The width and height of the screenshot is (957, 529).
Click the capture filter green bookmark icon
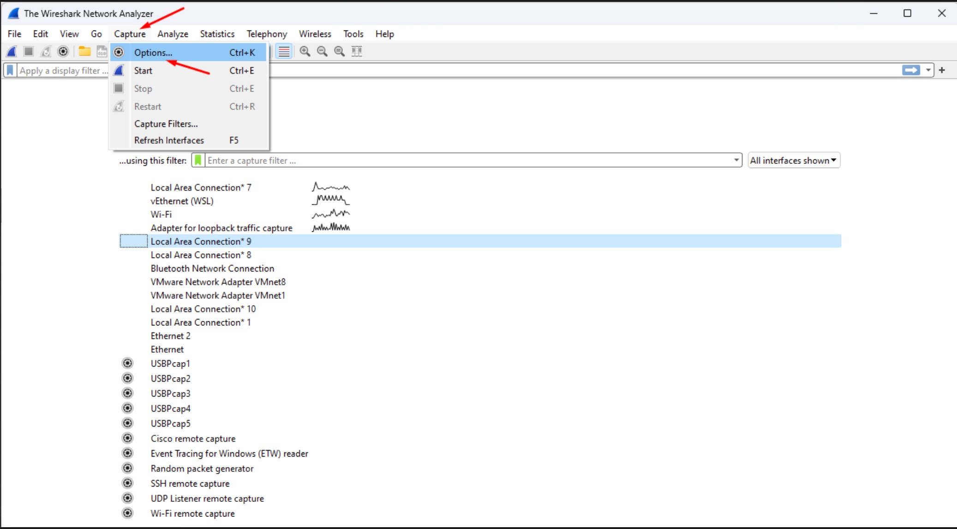click(198, 160)
